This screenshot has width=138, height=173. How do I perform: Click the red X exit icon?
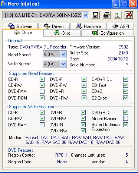coord(129,15)
